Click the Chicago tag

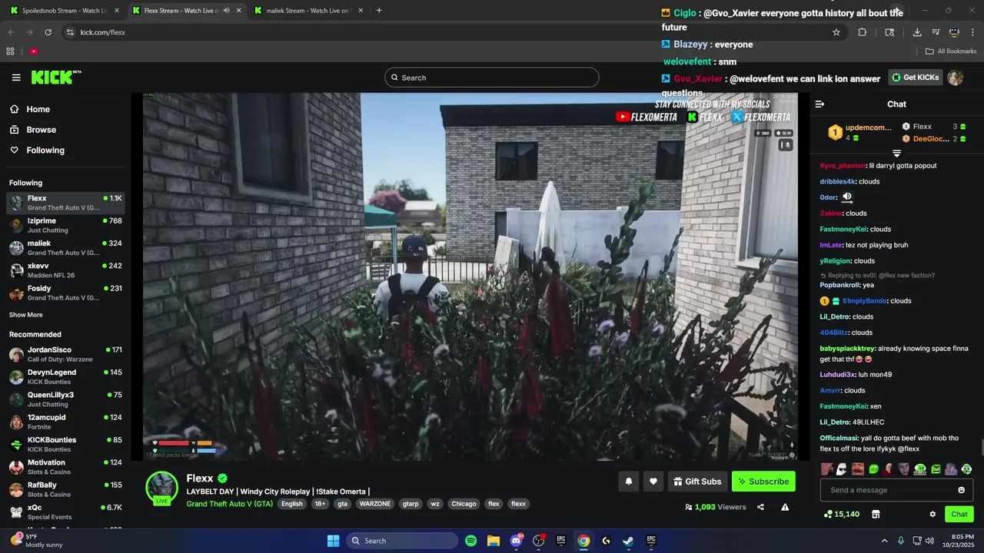[x=464, y=504]
